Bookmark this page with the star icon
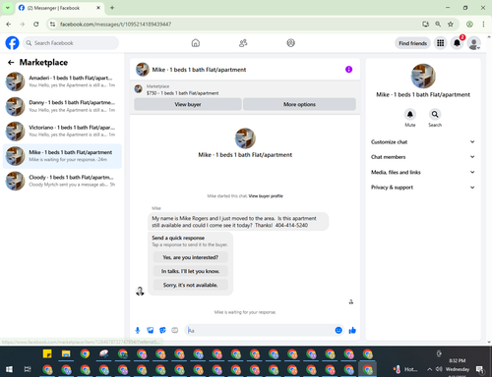Screen dimensions: 492x377 (451, 24)
